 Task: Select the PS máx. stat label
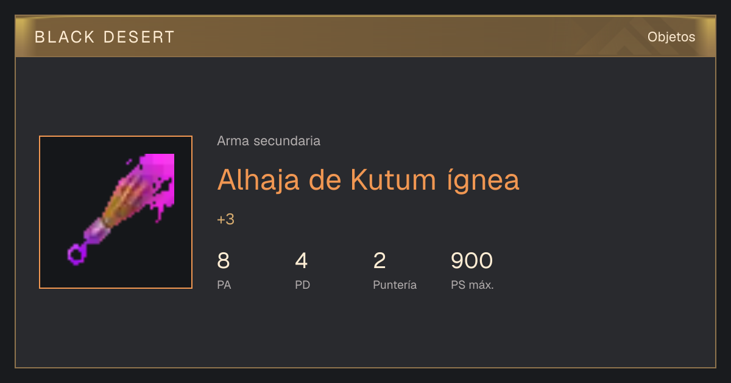click(472, 285)
